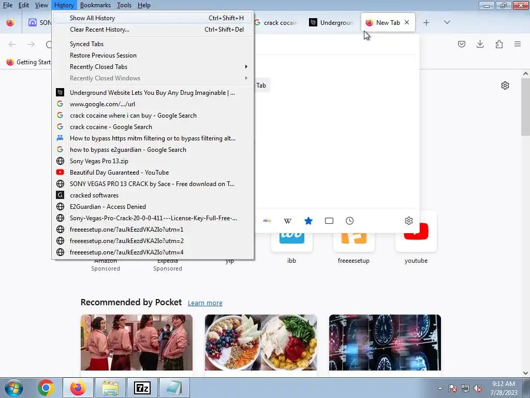Select Wikipedia search shortcut icon
Screen dimensions: 530x398
288,221
